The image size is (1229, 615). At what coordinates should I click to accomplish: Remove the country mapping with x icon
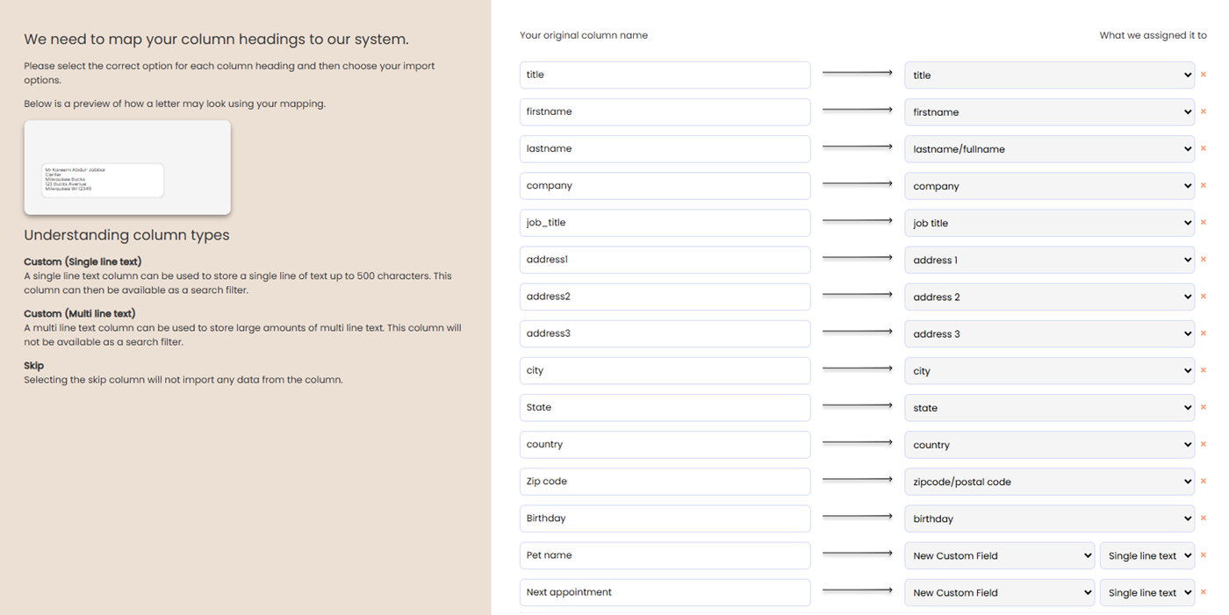pyautogui.click(x=1204, y=445)
